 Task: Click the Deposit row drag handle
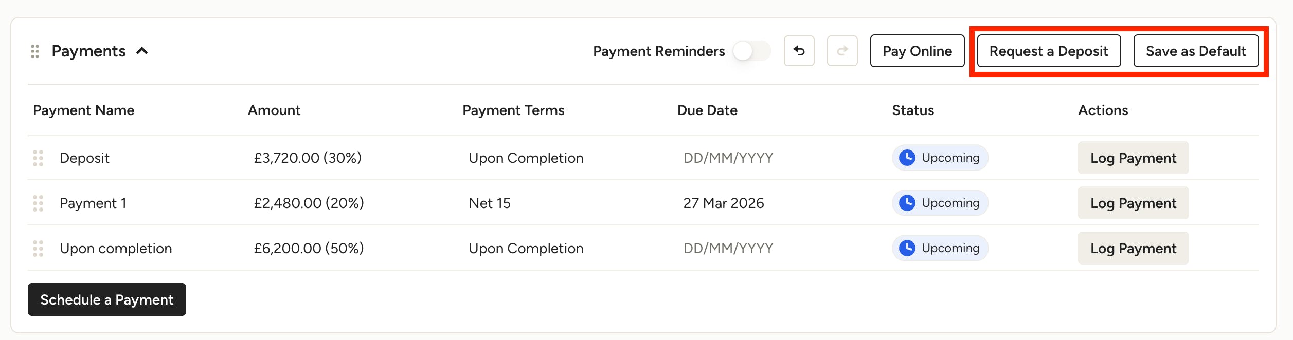pyautogui.click(x=38, y=158)
